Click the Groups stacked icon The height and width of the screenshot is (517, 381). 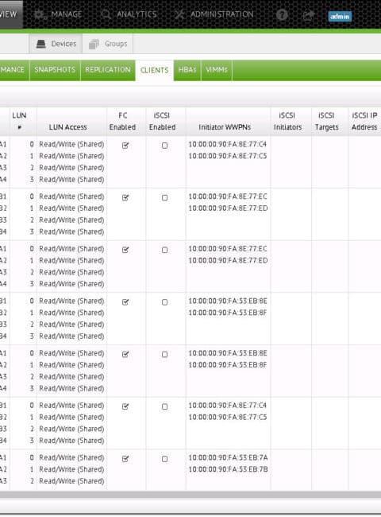coord(94,44)
